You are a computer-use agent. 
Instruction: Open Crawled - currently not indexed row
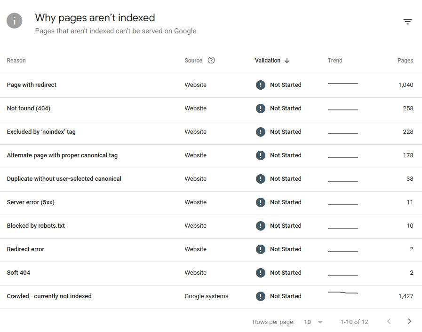click(211, 297)
